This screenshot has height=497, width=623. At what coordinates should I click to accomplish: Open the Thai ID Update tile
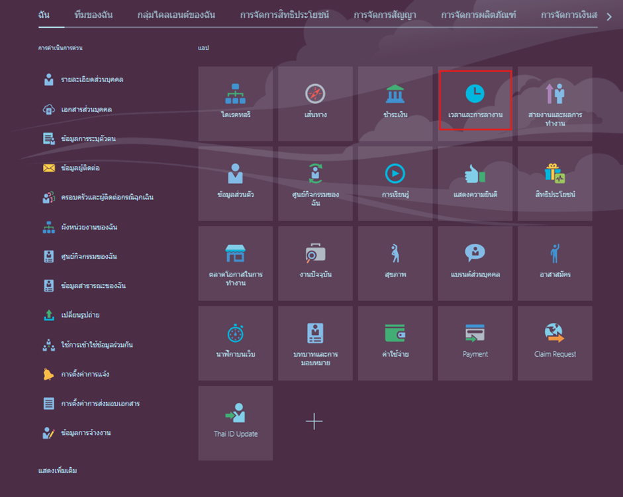[x=235, y=423]
